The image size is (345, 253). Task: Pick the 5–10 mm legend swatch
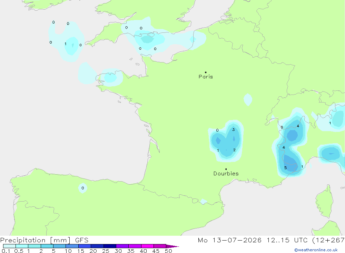(60, 246)
